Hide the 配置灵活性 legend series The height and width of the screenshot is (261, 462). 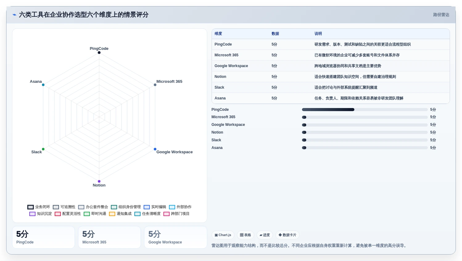tap(68, 214)
